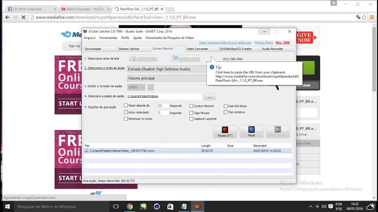Click the File column header
The height and width of the screenshot is (212, 378).
(x=142, y=146)
